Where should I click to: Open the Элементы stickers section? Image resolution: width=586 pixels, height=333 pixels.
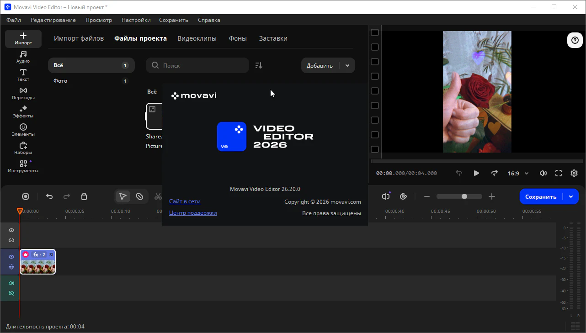(23, 130)
